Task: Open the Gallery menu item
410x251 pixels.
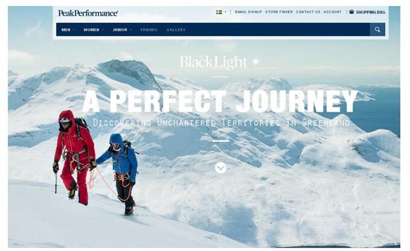Action: tap(176, 30)
